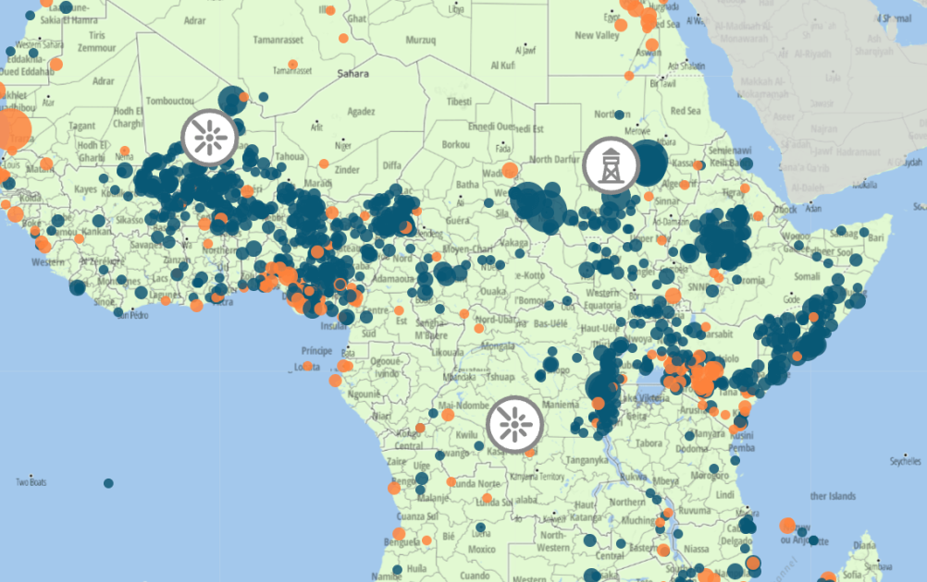The image size is (927, 582).
Task: Select the orange marker left of Príncipe
Action: pyautogui.click(x=308, y=367)
